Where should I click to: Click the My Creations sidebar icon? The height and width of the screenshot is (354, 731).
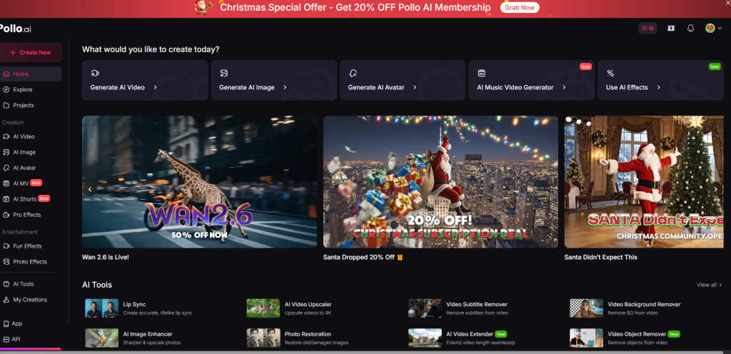point(6,300)
